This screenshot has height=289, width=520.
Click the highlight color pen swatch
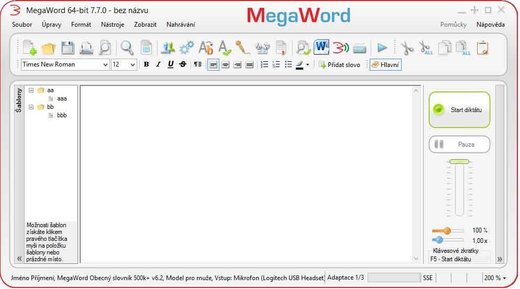(300, 64)
